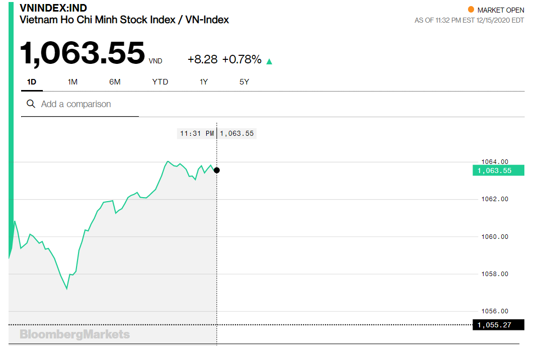541x346 pixels.
Task: Click the BloombergMarkets watermark logo
Action: 74,334
